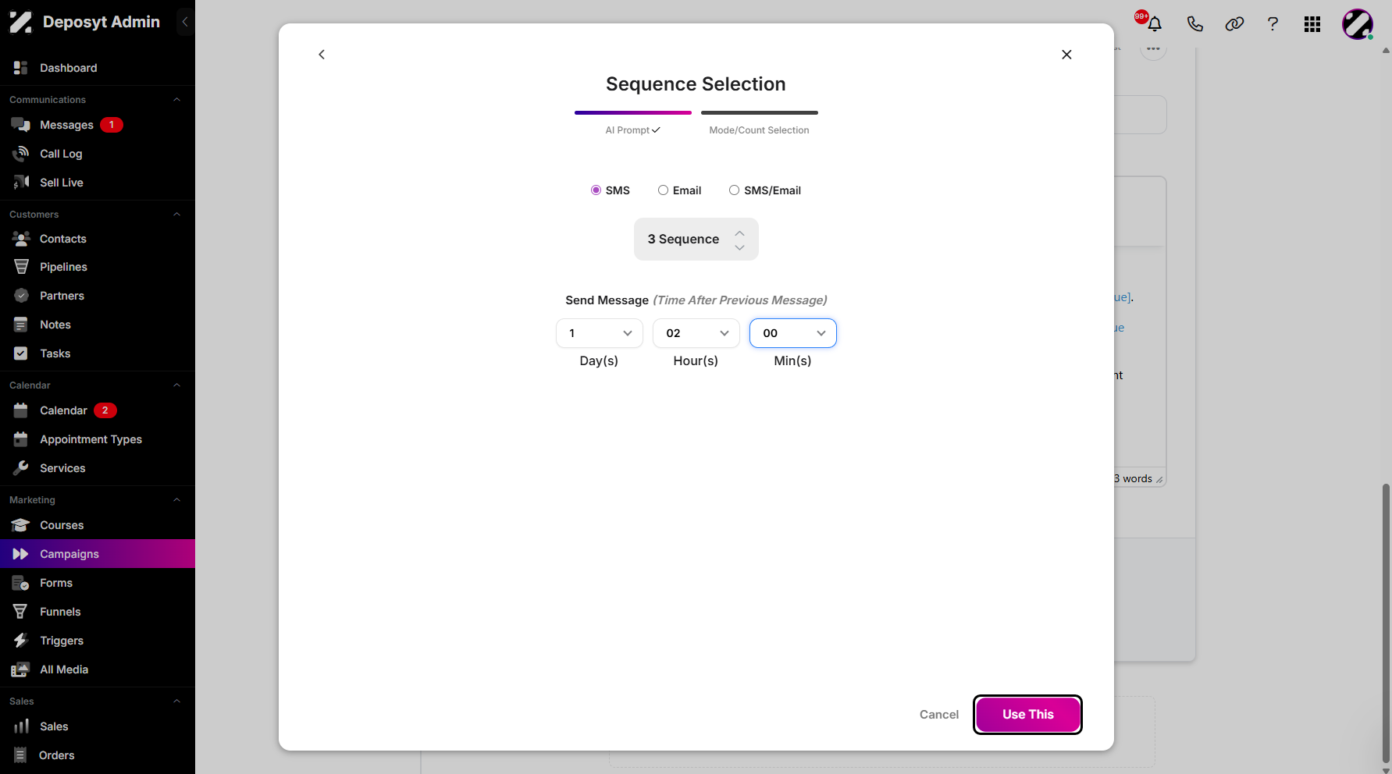Collapse the Sales sidebar section
Screen dimensions: 1392x774
(x=176, y=701)
